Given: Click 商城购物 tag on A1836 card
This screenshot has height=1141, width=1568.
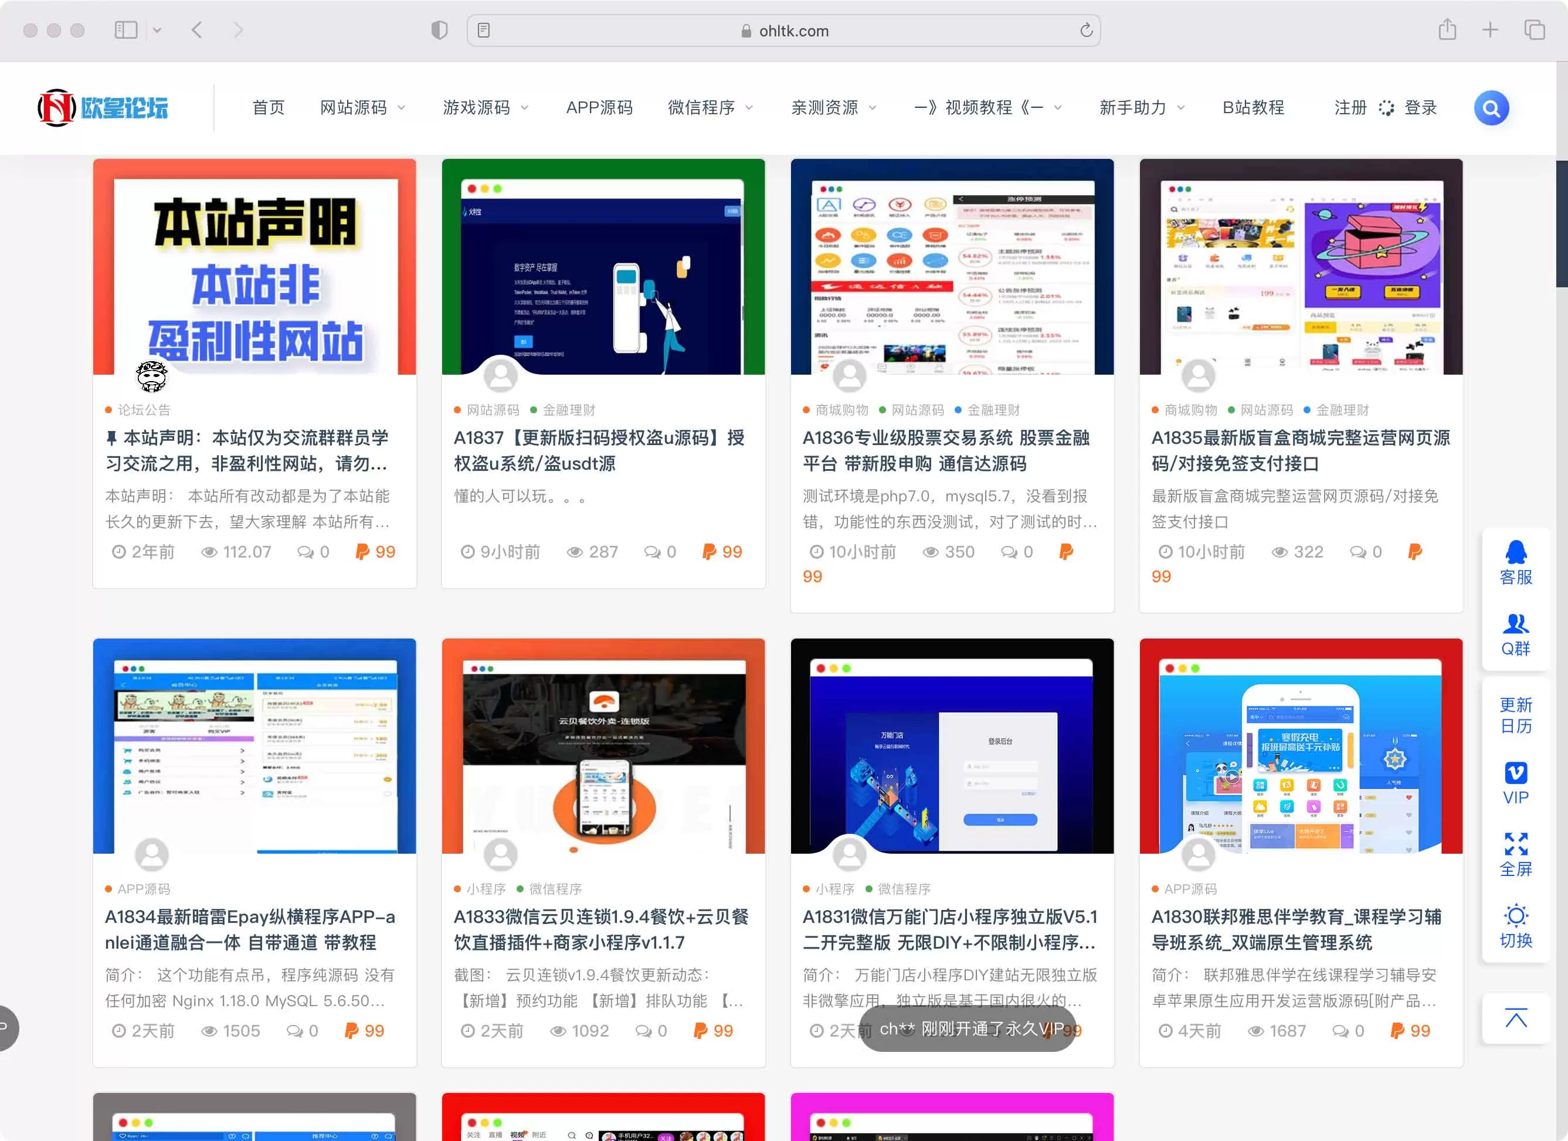Looking at the screenshot, I should pos(841,410).
